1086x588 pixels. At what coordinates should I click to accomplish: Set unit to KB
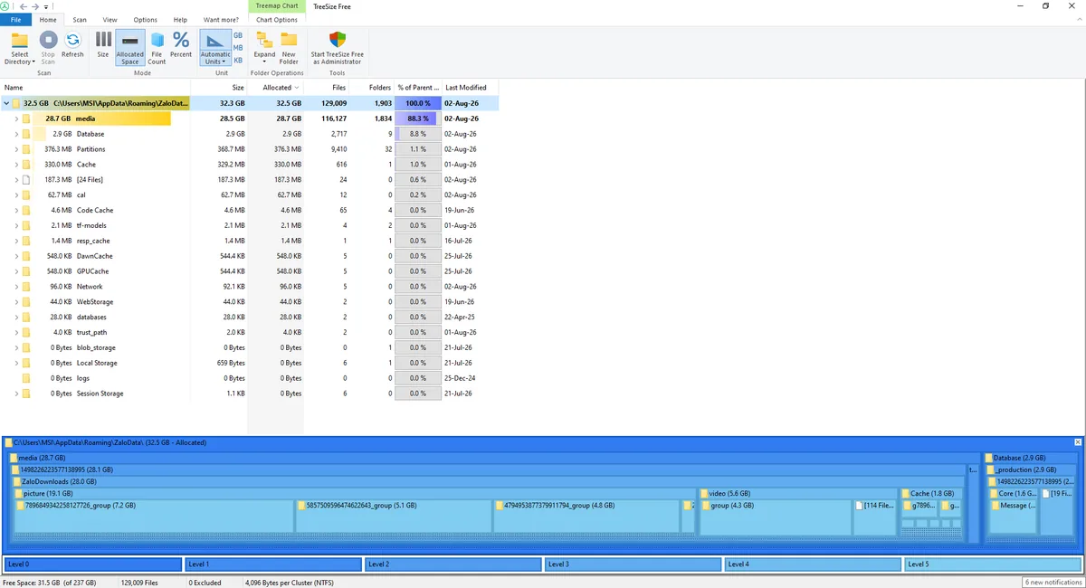238,60
